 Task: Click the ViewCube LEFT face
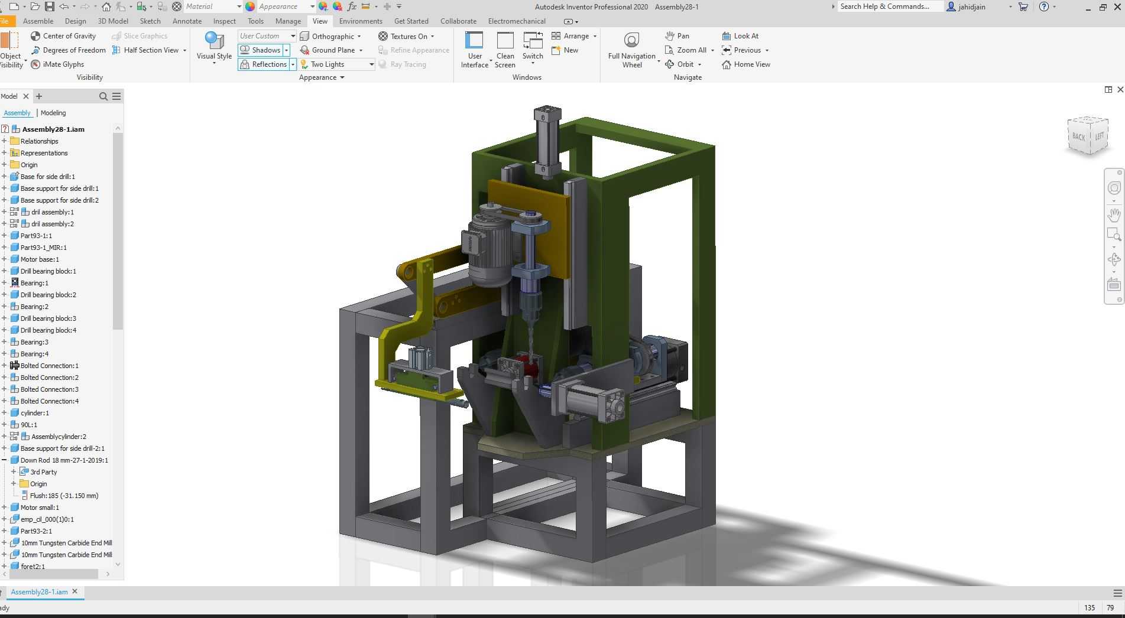[1099, 136]
